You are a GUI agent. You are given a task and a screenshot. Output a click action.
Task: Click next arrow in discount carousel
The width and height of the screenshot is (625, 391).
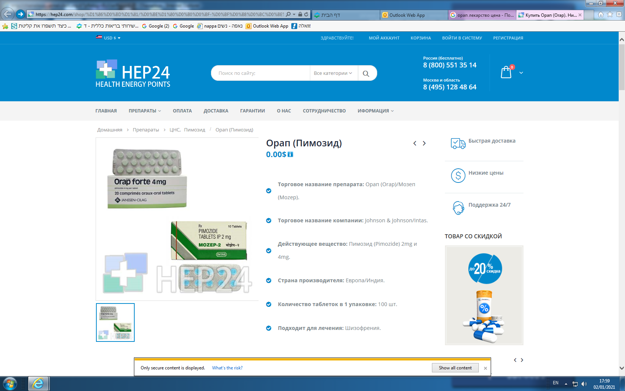(x=522, y=360)
